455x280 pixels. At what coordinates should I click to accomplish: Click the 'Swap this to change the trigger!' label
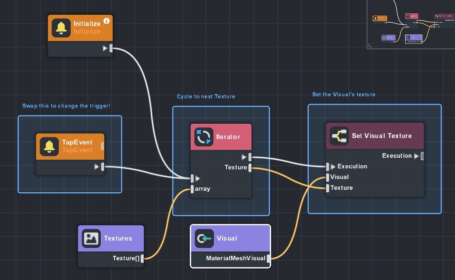(66, 106)
